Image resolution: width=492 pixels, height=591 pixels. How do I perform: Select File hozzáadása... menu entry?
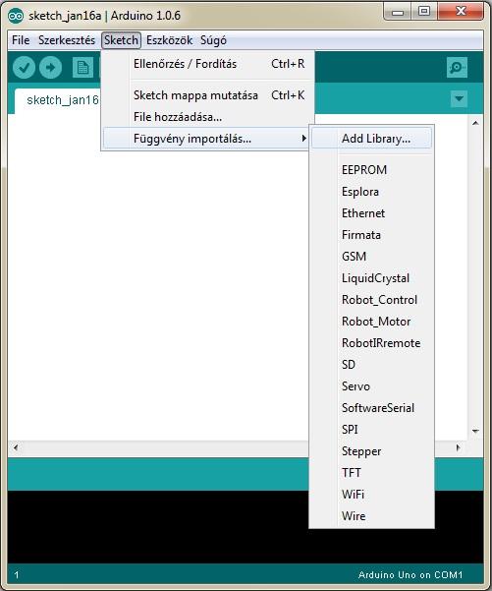point(208,117)
